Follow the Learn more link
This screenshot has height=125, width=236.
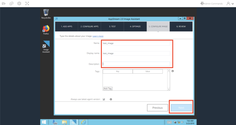click(98, 36)
